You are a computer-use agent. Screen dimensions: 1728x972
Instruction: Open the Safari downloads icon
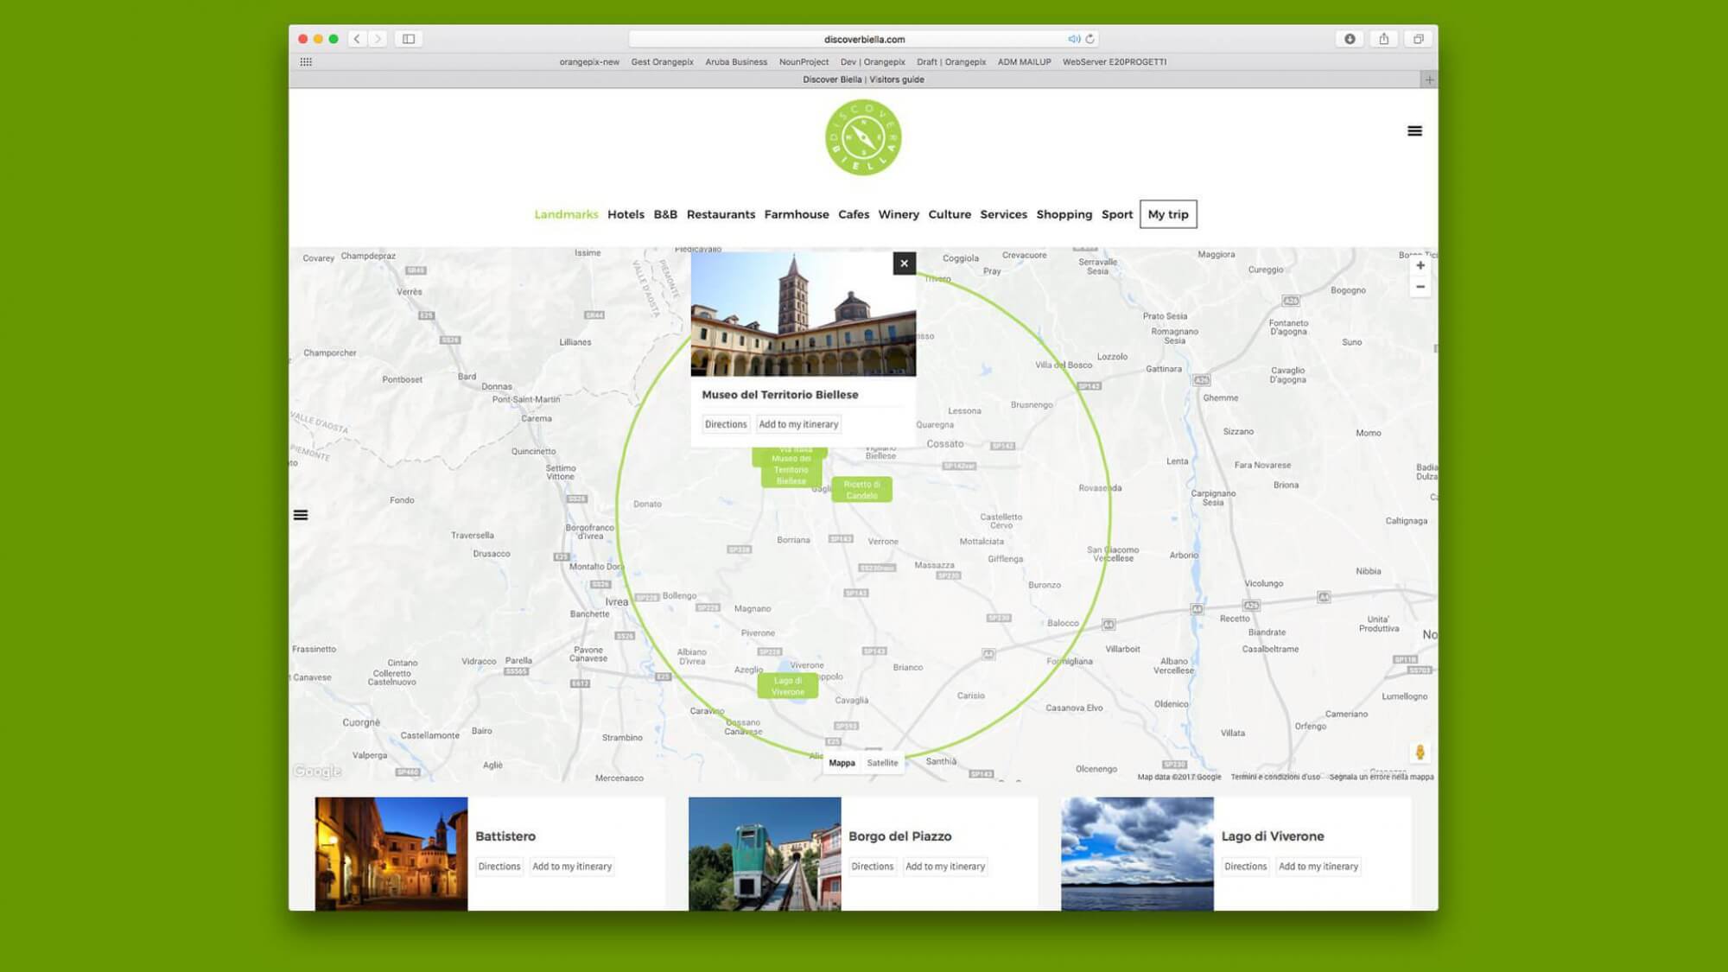click(x=1350, y=39)
